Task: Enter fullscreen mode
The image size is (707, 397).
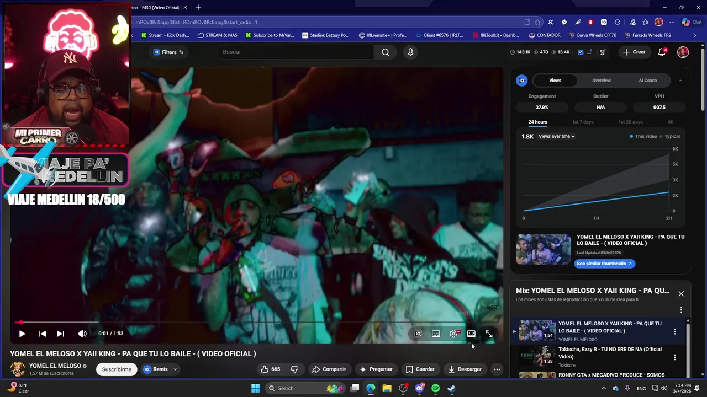Action: (x=489, y=334)
